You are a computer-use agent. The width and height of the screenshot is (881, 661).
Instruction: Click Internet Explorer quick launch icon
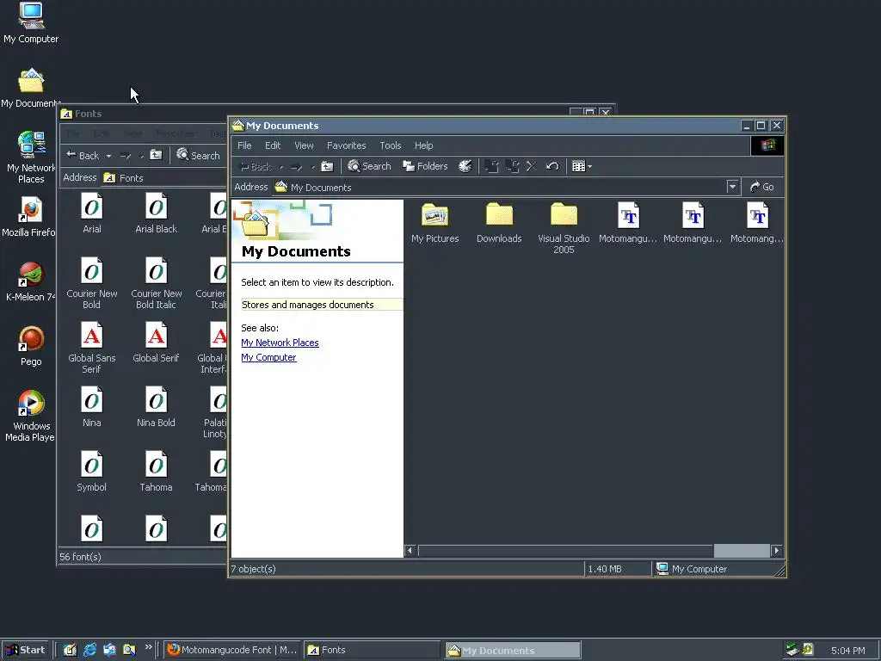pyautogui.click(x=89, y=650)
